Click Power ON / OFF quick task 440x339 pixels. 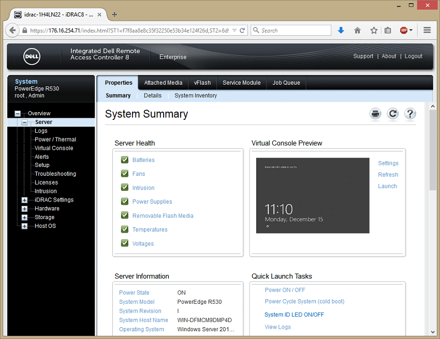point(285,290)
